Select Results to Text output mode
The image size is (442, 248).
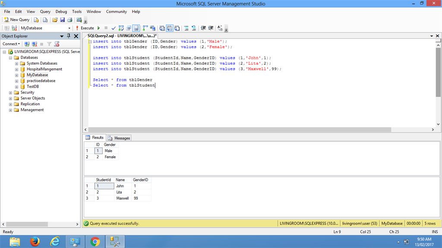[162, 28]
